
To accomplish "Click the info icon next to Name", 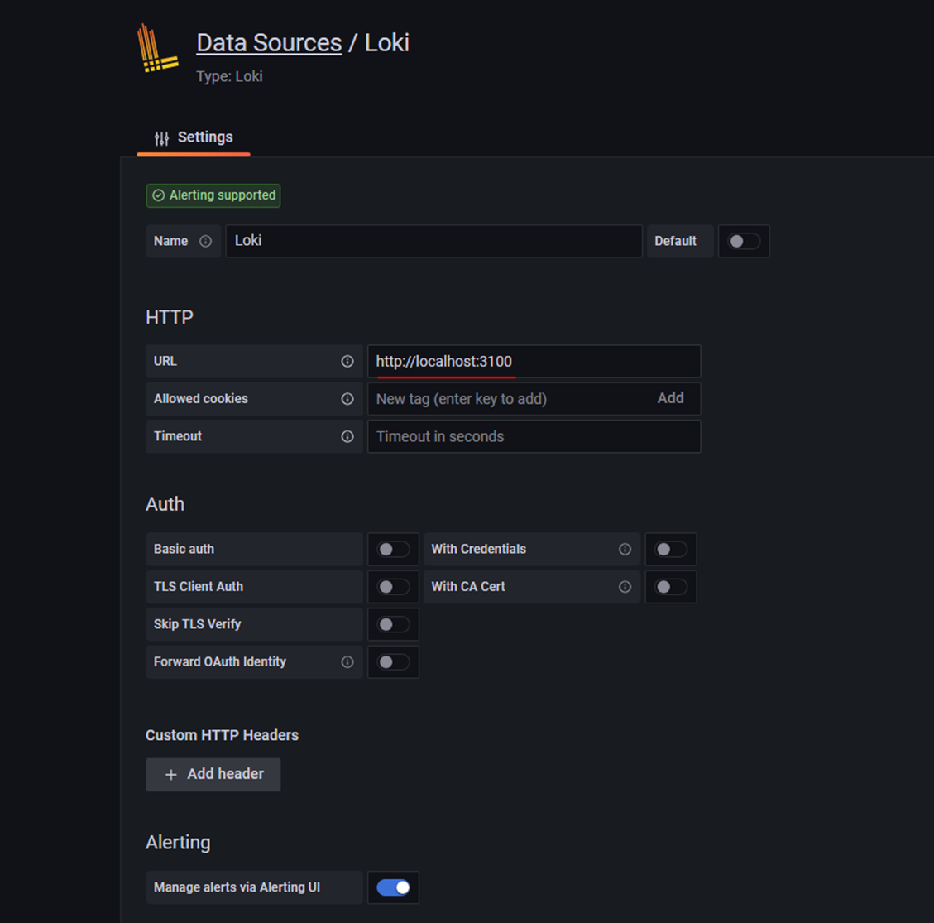I will pos(205,242).
